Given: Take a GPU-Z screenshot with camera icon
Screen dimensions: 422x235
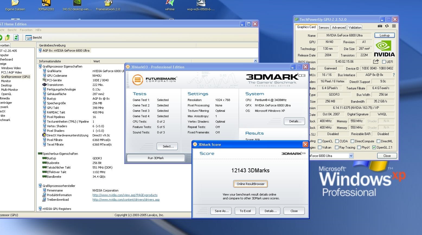Looking at the screenshot, I should (380, 26).
